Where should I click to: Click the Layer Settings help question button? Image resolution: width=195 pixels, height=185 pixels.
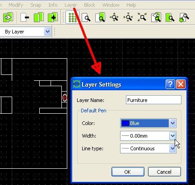pyautogui.click(x=170, y=84)
